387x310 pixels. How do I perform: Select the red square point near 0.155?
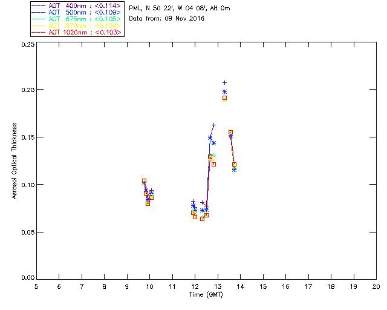point(230,133)
